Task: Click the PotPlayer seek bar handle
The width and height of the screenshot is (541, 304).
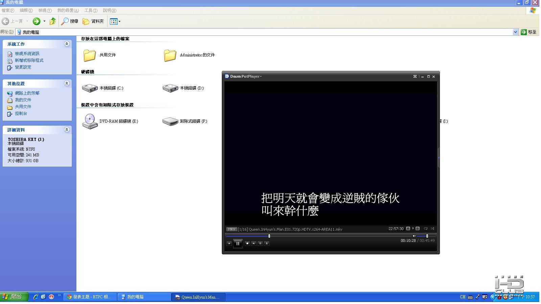Action: (269, 236)
